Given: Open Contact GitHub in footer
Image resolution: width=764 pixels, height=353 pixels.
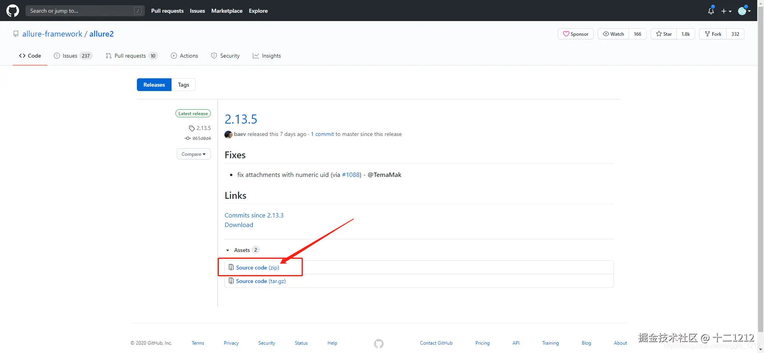Looking at the screenshot, I should tap(436, 343).
